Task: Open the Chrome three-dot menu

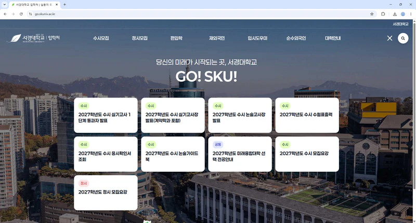Action: coord(411,14)
